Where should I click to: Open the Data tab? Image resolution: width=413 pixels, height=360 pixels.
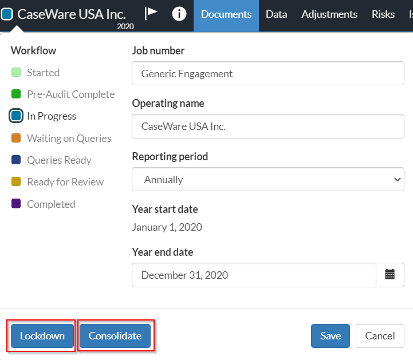pos(276,15)
